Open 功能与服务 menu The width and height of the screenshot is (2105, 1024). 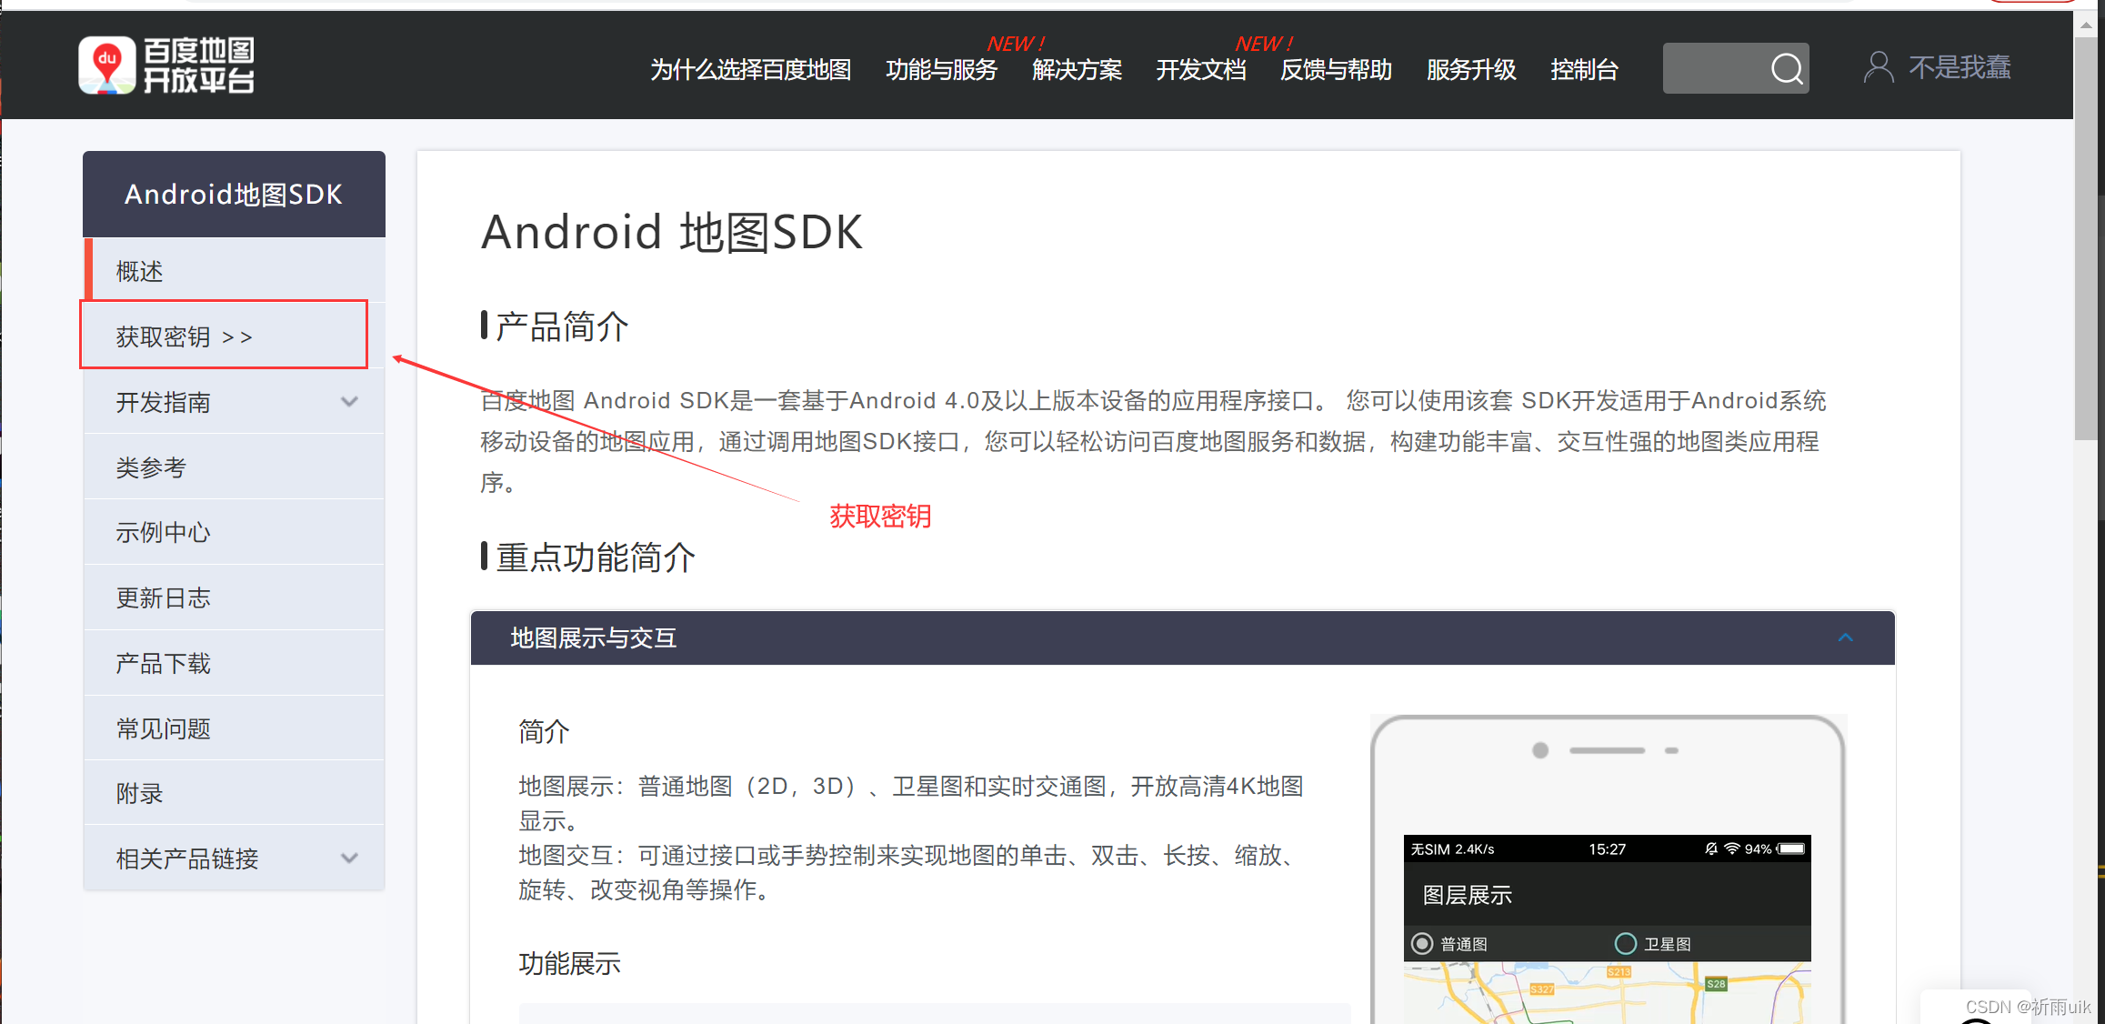coord(941,69)
